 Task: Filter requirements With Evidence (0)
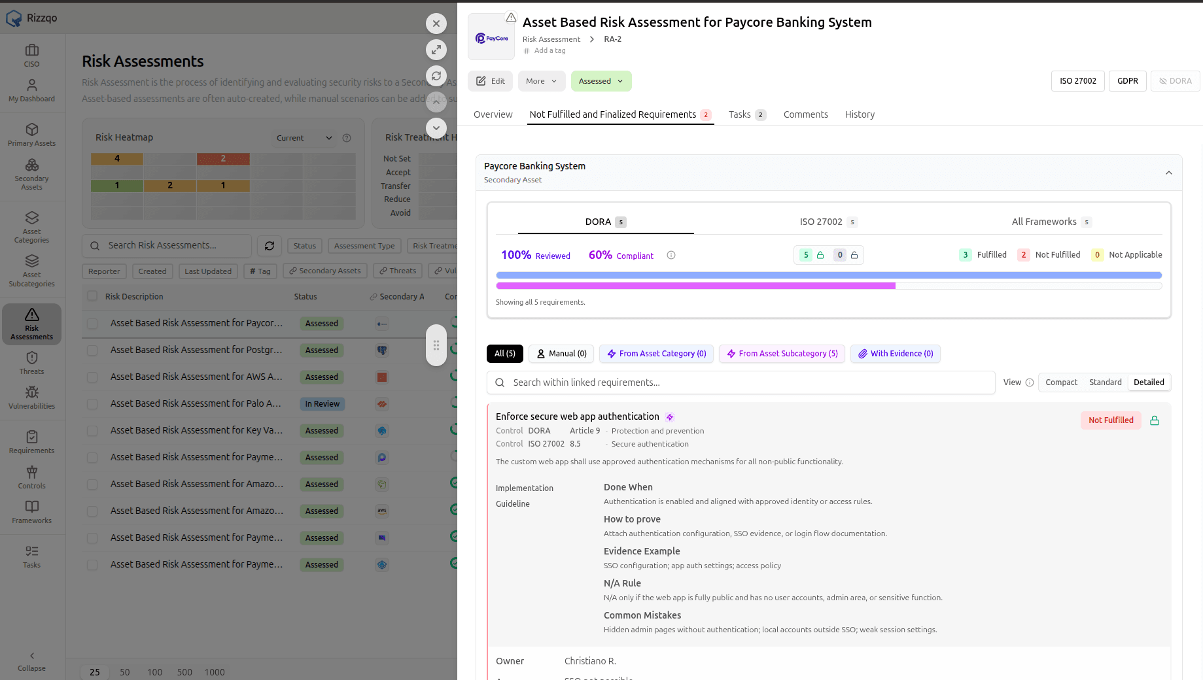coord(896,354)
